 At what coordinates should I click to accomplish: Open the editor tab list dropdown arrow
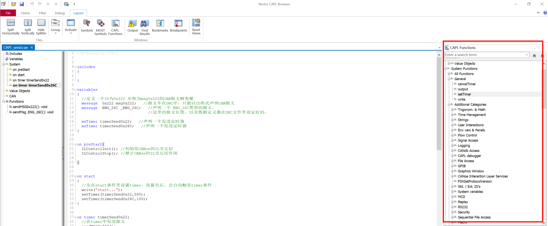[439, 48]
